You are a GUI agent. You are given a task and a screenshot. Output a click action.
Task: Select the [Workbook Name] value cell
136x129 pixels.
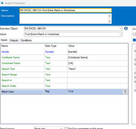coord(98,58)
